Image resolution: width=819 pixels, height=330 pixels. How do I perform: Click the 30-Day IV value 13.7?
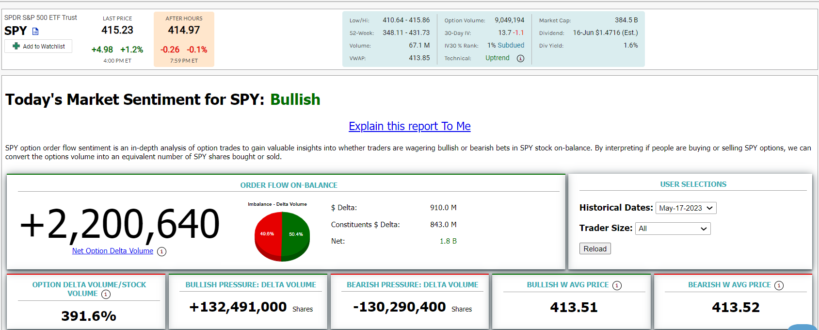click(505, 33)
